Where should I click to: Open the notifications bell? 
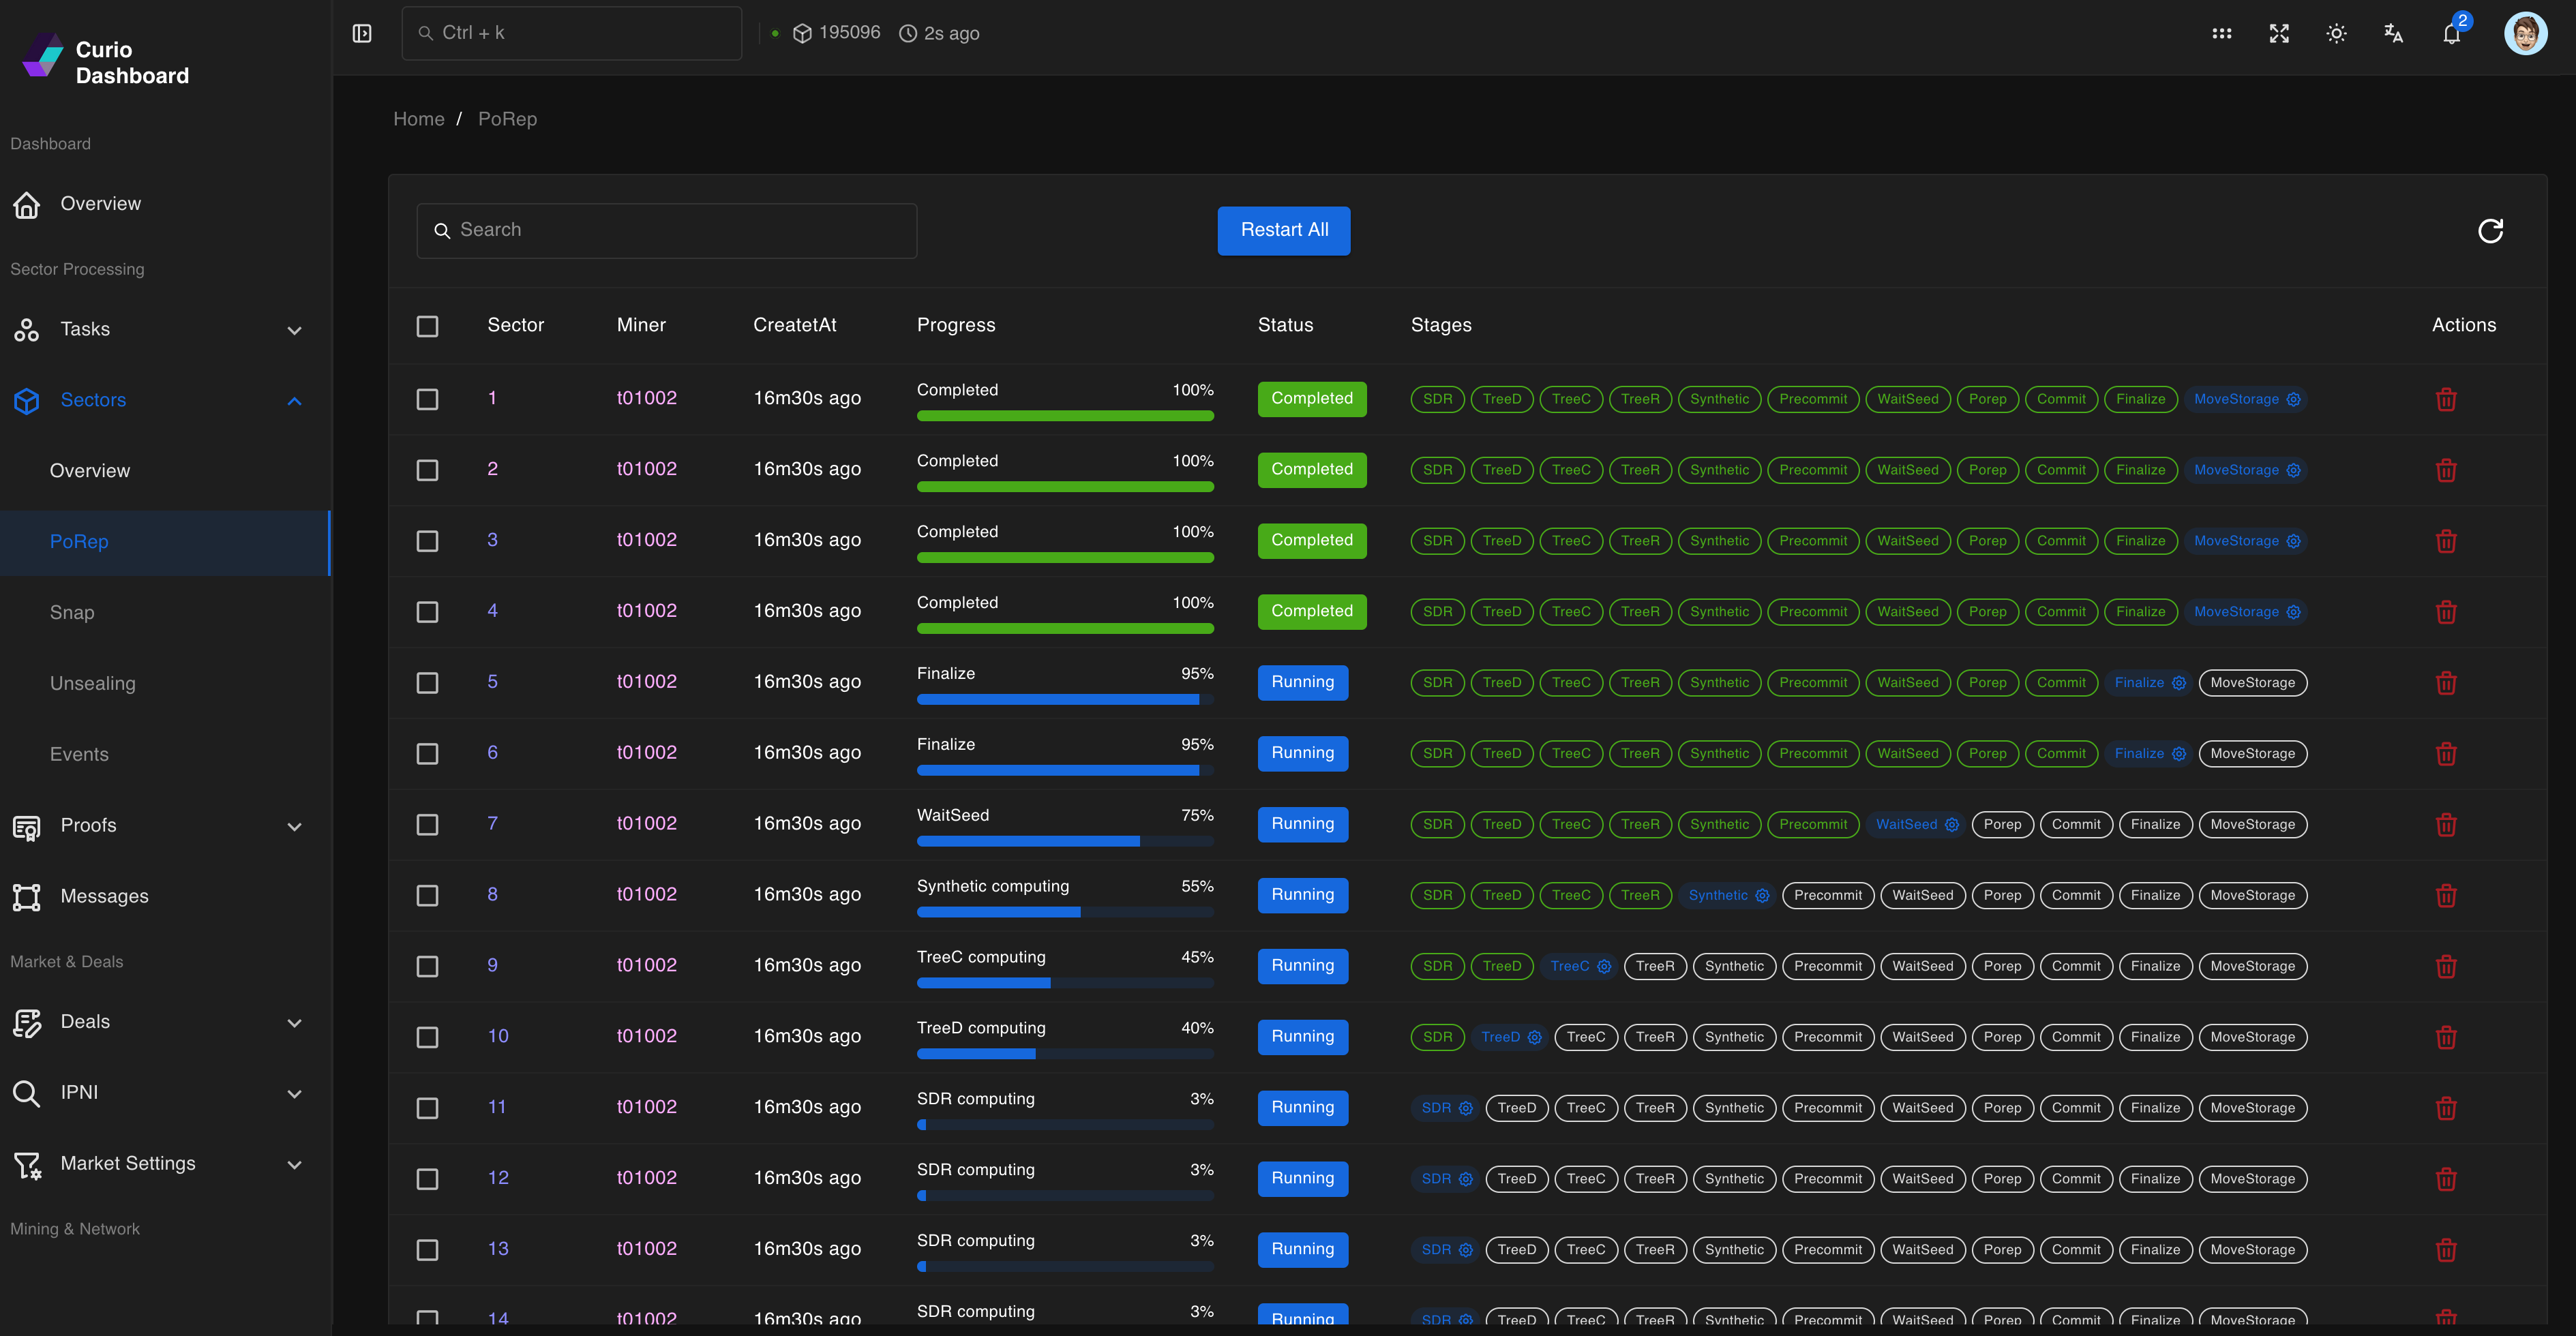(x=2451, y=33)
